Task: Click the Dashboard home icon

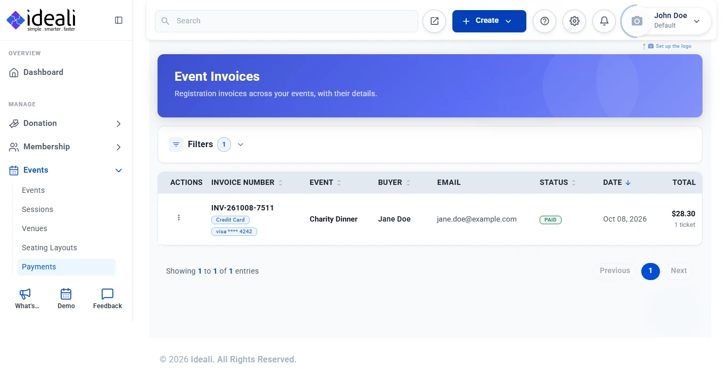Action: pos(14,72)
